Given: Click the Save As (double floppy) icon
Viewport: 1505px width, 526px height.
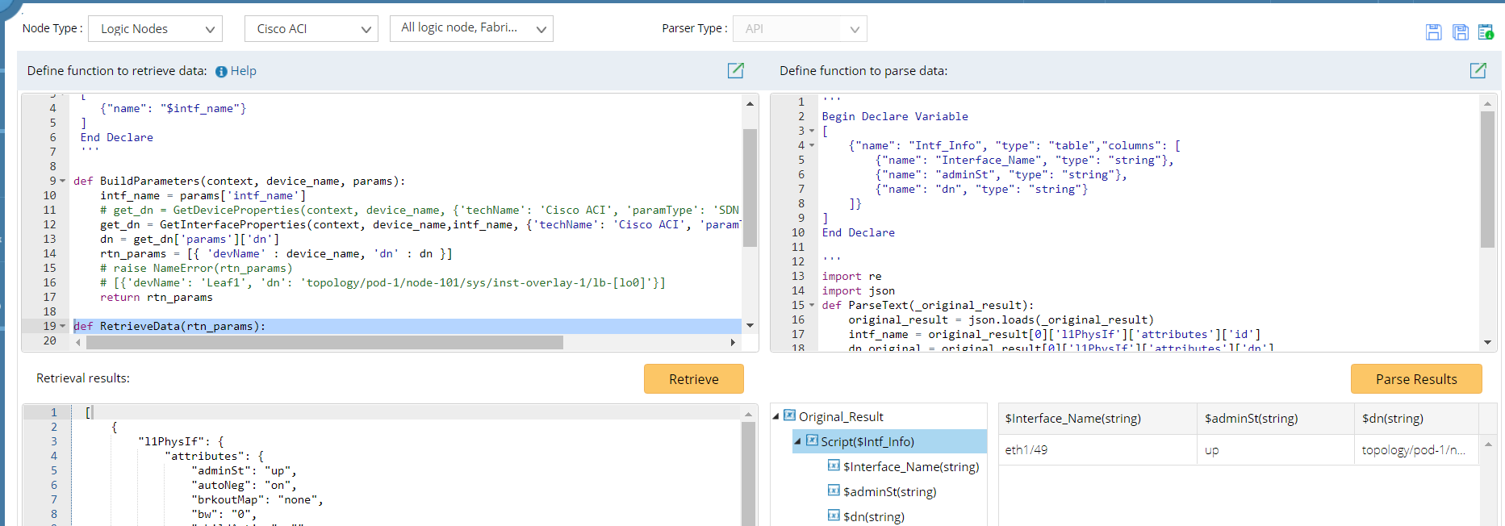Looking at the screenshot, I should pos(1460,32).
